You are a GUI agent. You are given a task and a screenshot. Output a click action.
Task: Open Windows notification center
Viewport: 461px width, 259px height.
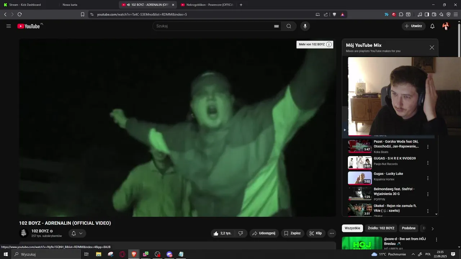pos(453,254)
